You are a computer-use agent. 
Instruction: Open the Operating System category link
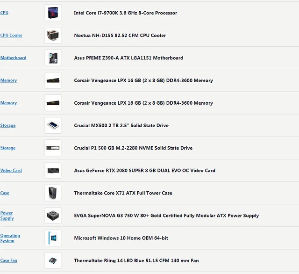[x=10, y=238]
